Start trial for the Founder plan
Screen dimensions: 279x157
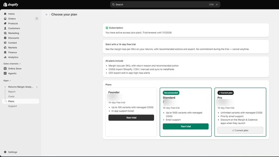click(x=131, y=118)
